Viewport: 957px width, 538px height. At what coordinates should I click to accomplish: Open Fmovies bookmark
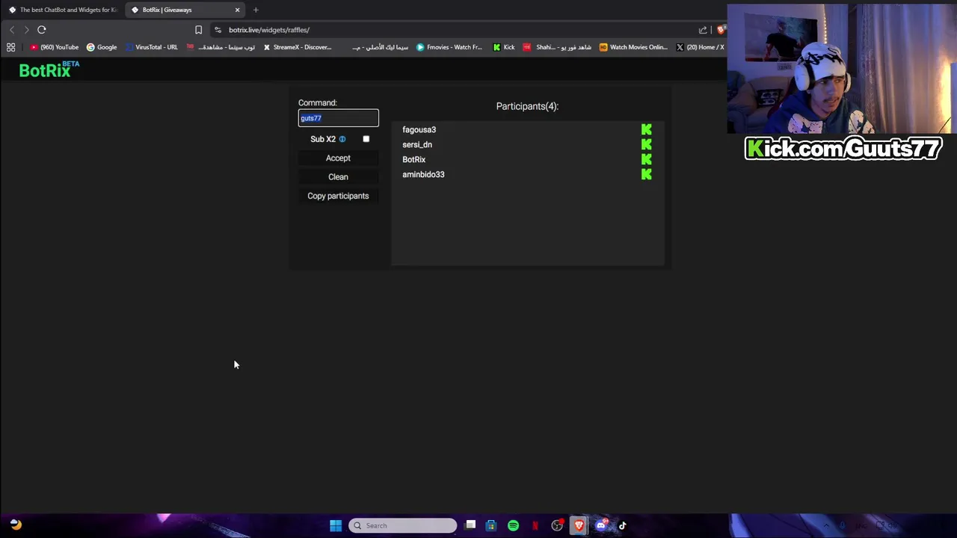449,47
